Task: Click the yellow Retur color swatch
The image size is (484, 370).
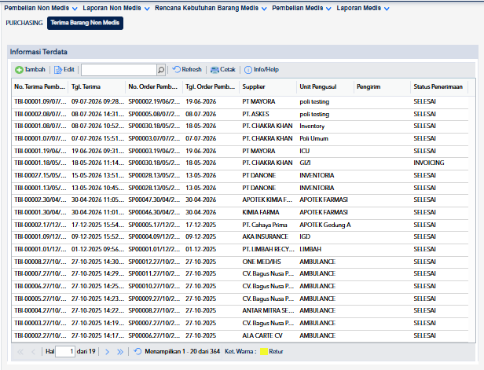Action: (x=264, y=351)
